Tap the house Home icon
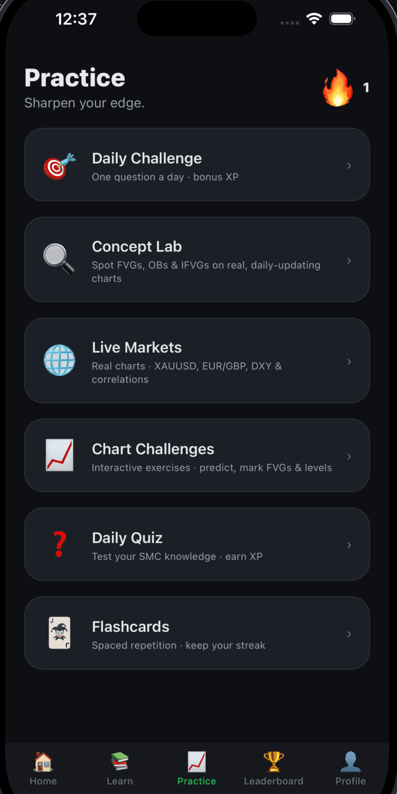 coord(43,761)
